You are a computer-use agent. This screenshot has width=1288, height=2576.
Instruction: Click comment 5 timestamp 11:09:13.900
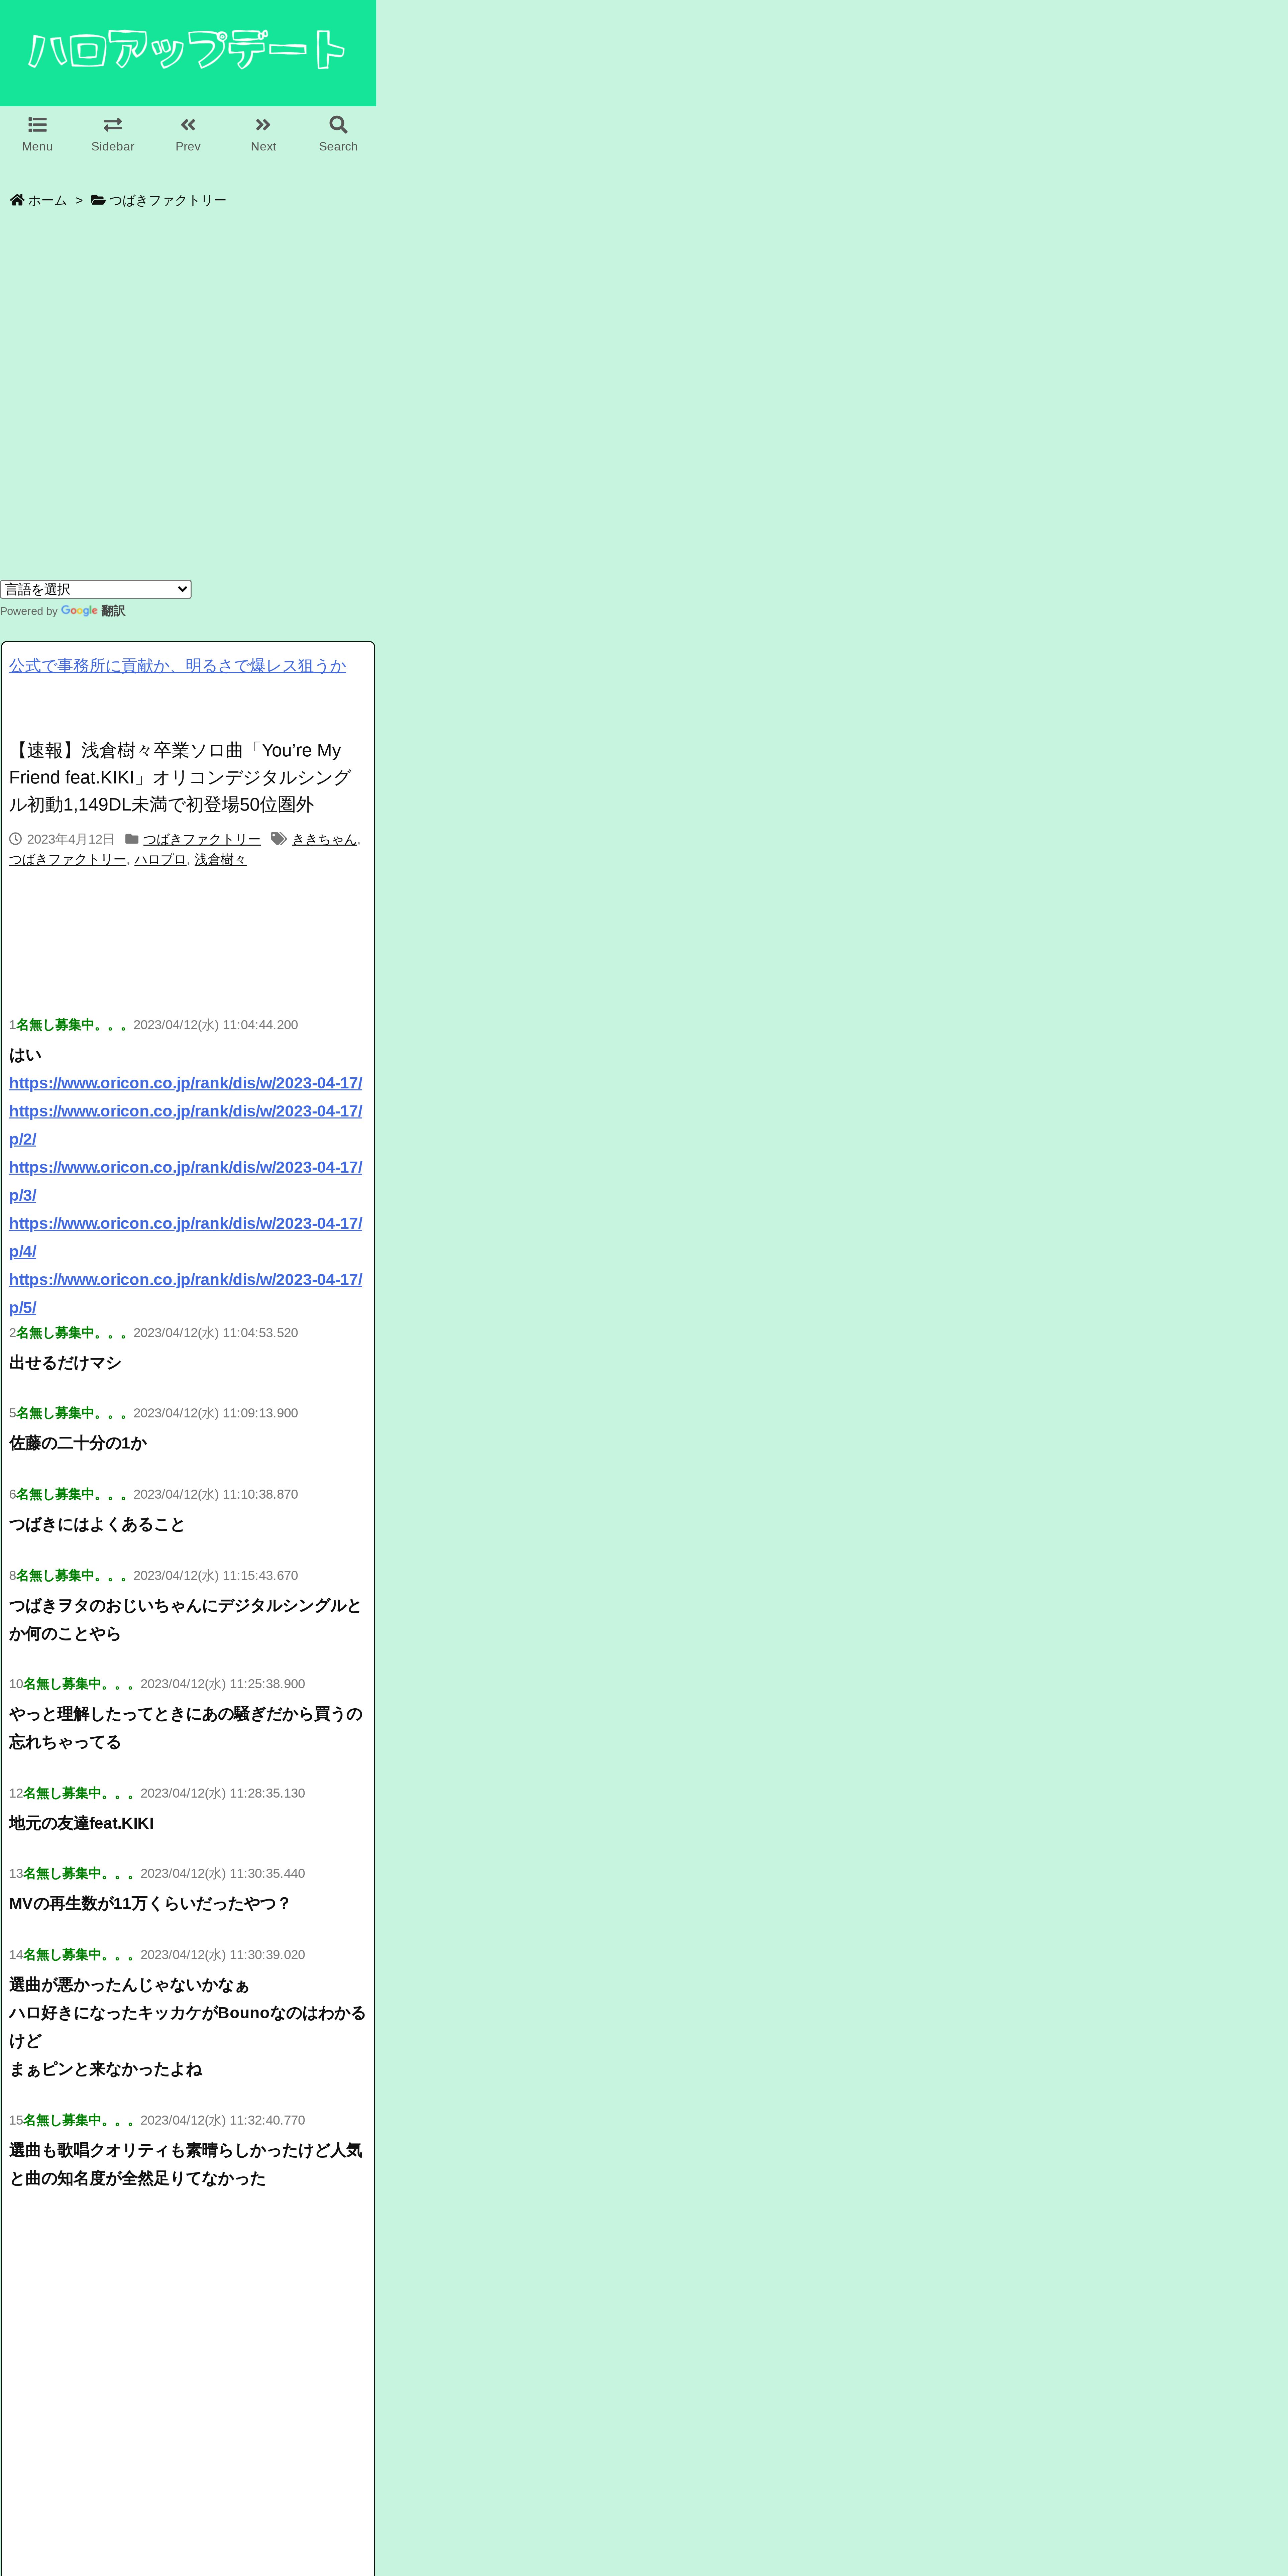[x=215, y=1413]
